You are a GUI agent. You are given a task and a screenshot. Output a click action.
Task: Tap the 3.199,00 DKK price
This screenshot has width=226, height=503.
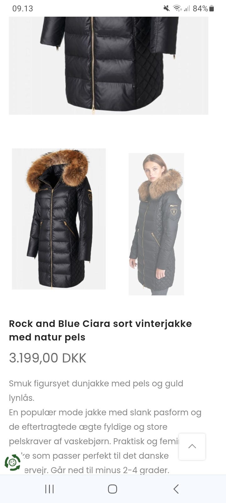[47, 358]
